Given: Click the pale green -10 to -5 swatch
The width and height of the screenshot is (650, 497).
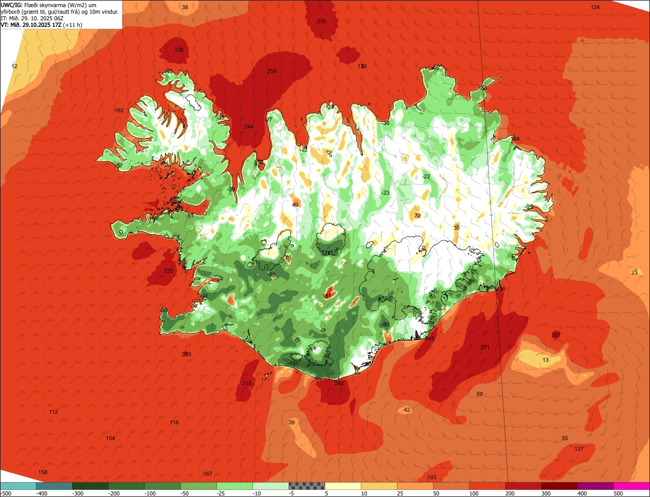Looking at the screenshot, I should coord(270,486).
